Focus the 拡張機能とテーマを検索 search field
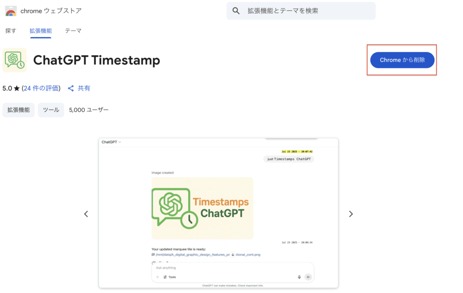Viewport: 463px width, 293px height. 307,11
